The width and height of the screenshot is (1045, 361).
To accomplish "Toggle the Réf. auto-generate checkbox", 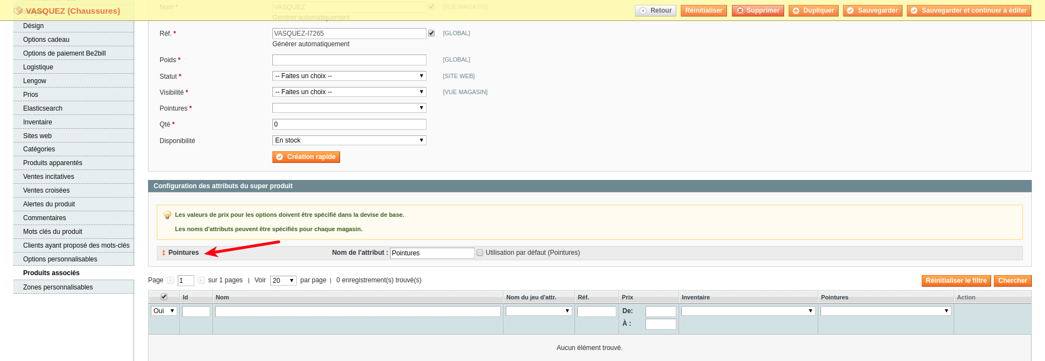I will [431, 34].
